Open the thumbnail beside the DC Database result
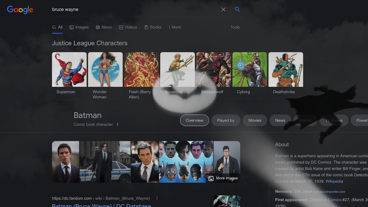Viewport: 368px width, 207px height. (x=227, y=201)
